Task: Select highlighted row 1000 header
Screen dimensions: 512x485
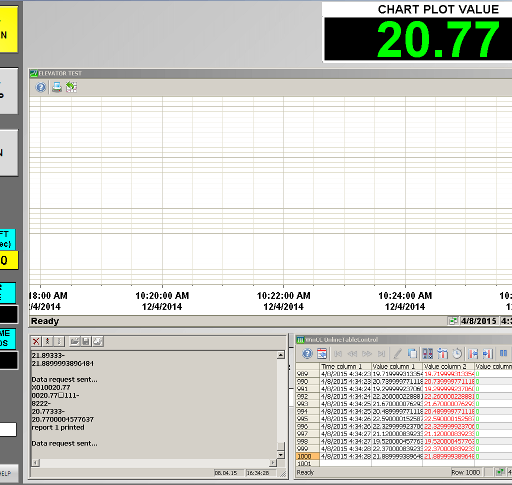Action: coord(308,457)
